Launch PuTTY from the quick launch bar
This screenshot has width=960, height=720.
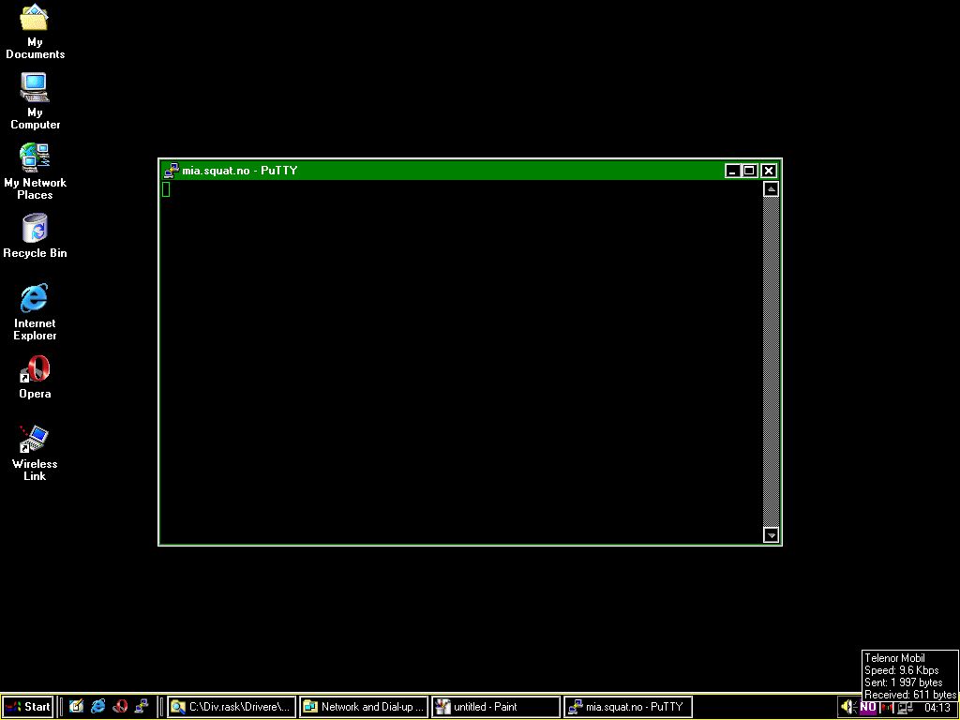click(142, 707)
